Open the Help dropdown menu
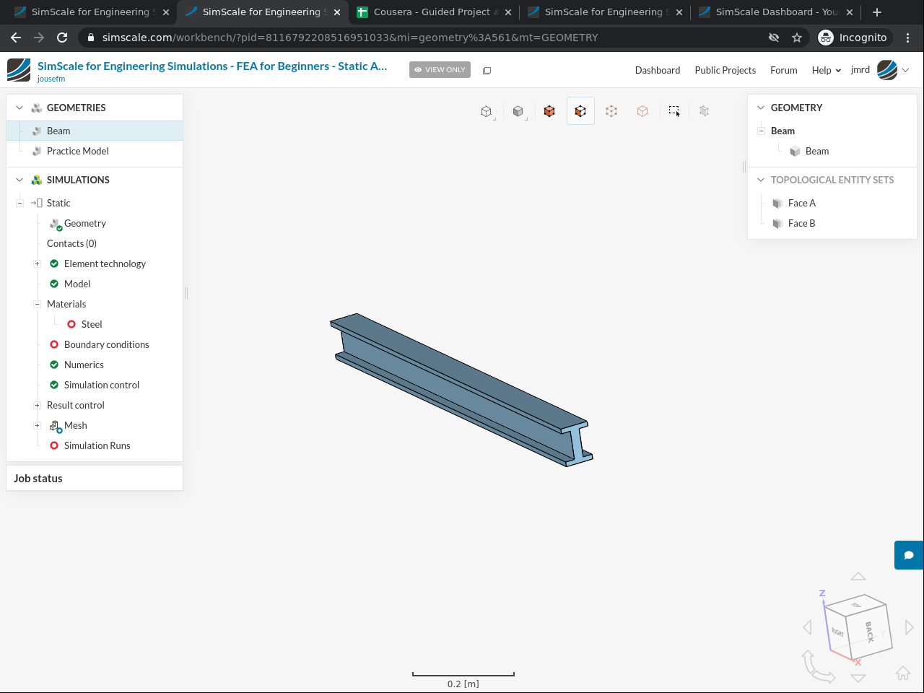924x693 pixels. pyautogui.click(x=826, y=70)
